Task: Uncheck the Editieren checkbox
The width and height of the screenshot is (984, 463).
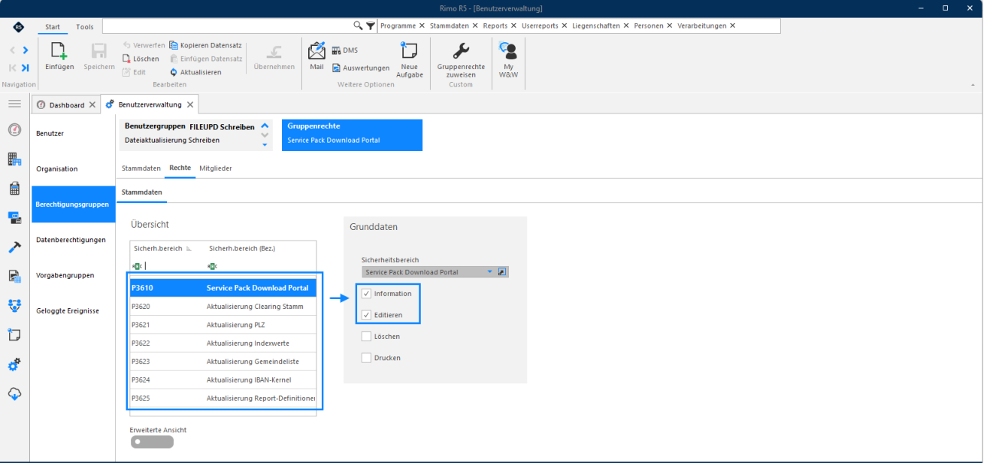Action: [366, 315]
